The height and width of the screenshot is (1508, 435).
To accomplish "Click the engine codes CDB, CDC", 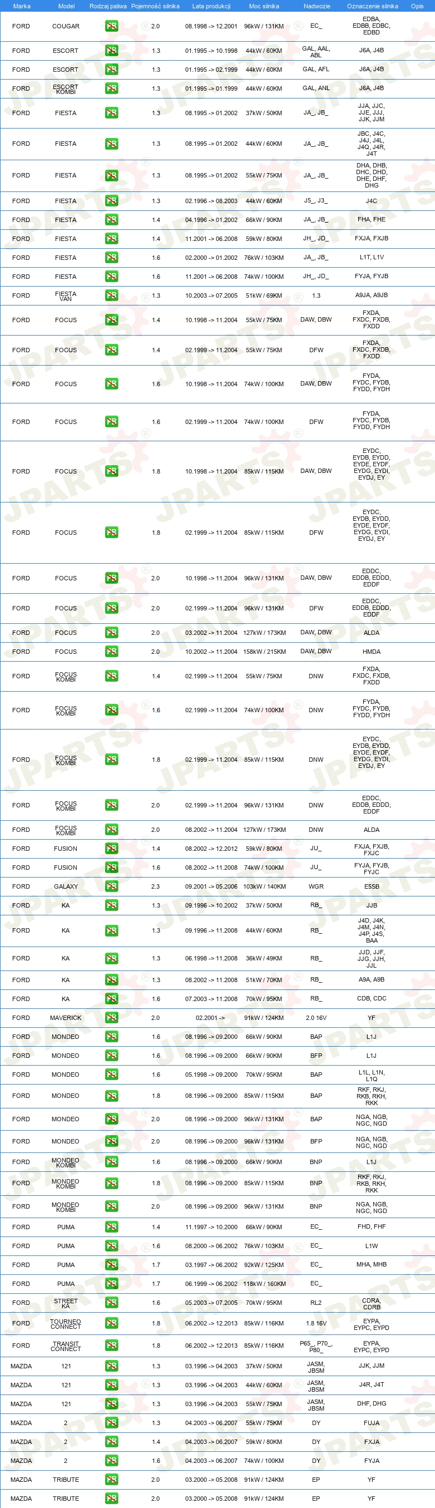I will pos(372,999).
